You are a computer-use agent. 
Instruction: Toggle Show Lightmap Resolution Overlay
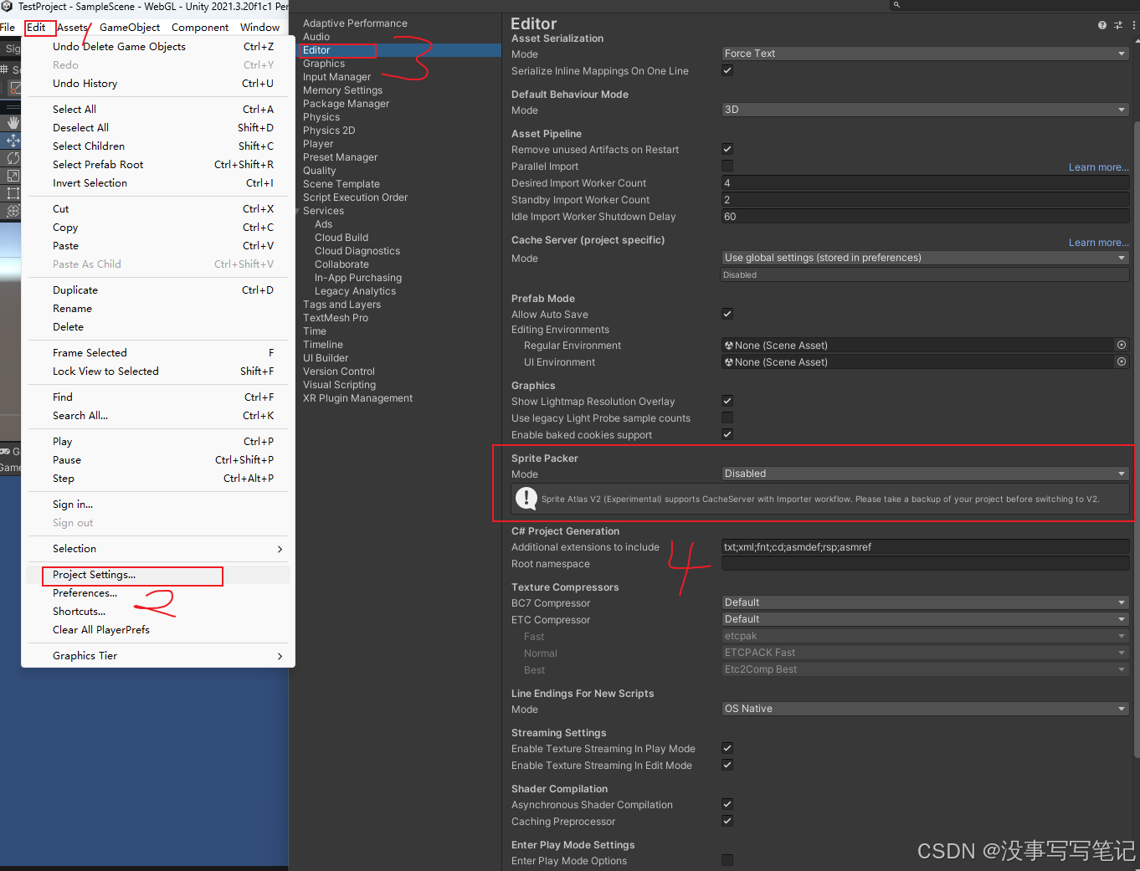click(x=727, y=401)
